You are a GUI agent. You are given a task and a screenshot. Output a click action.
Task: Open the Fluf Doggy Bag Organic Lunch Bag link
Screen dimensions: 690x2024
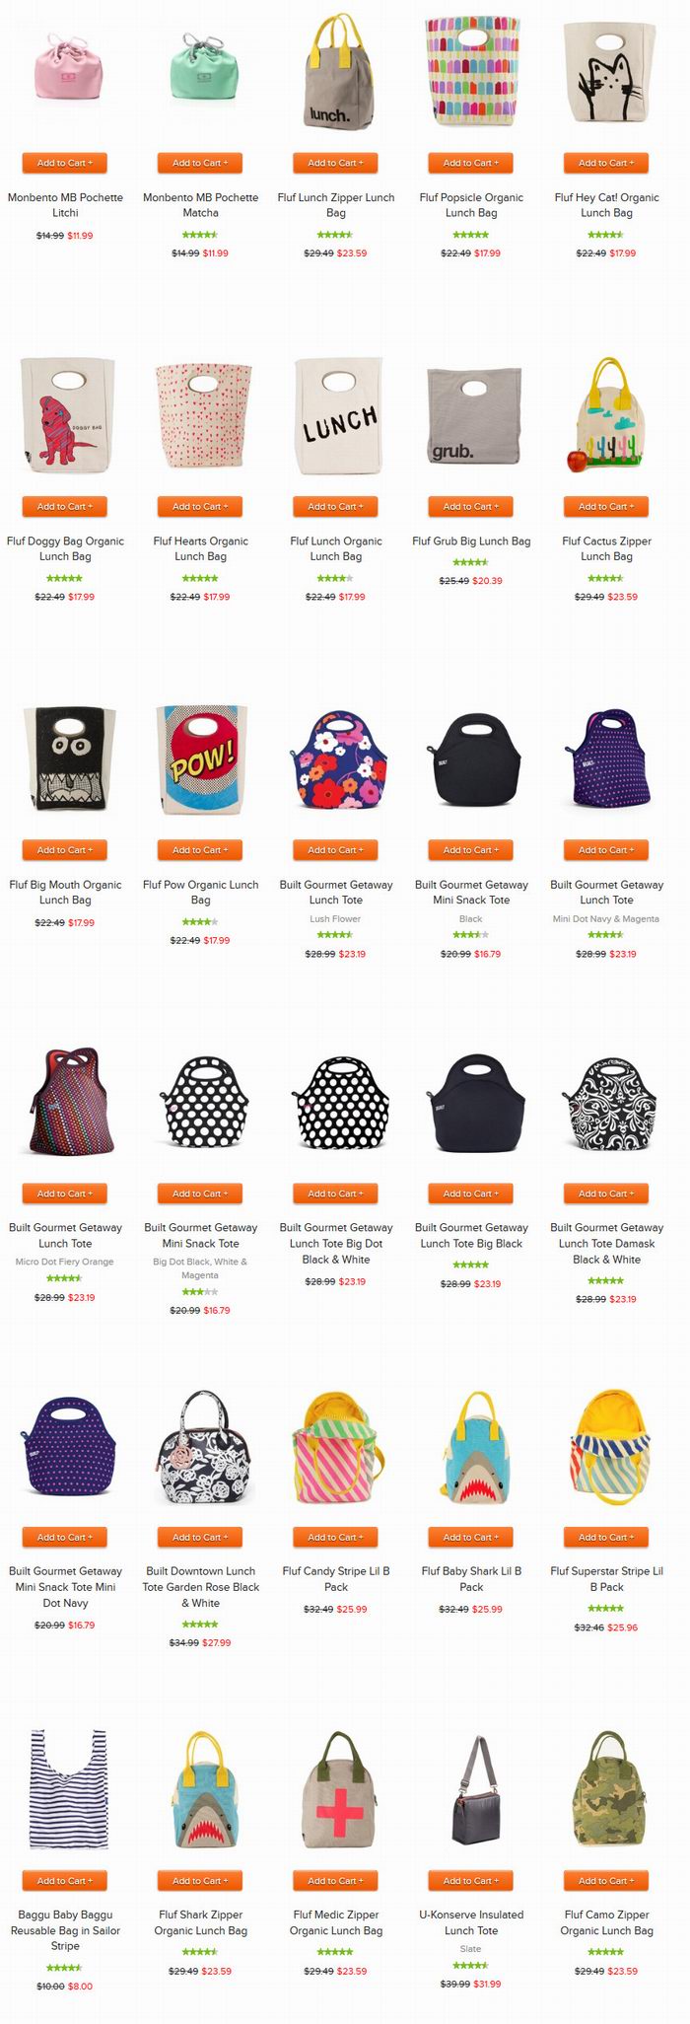[x=65, y=548]
